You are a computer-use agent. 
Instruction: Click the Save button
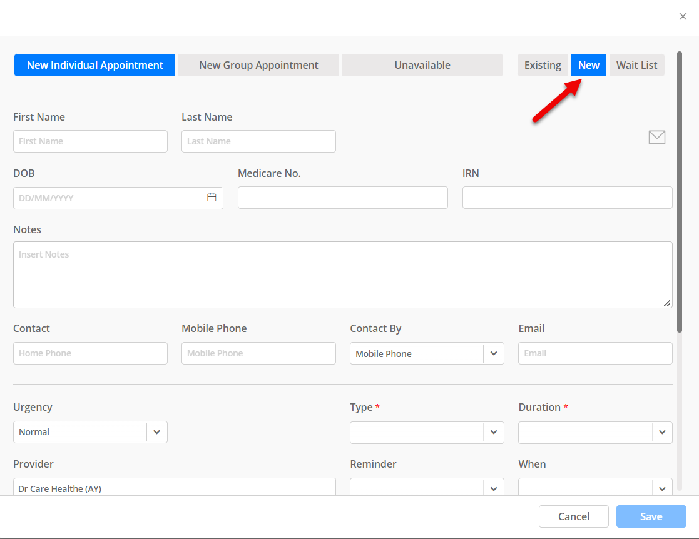(x=651, y=516)
